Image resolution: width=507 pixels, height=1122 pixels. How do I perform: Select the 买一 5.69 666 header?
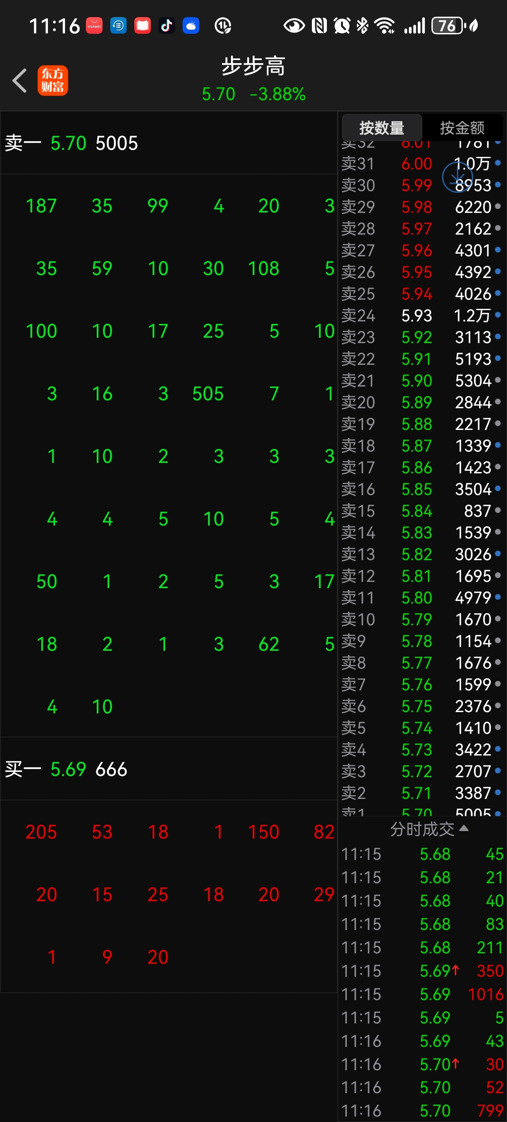[x=169, y=769]
